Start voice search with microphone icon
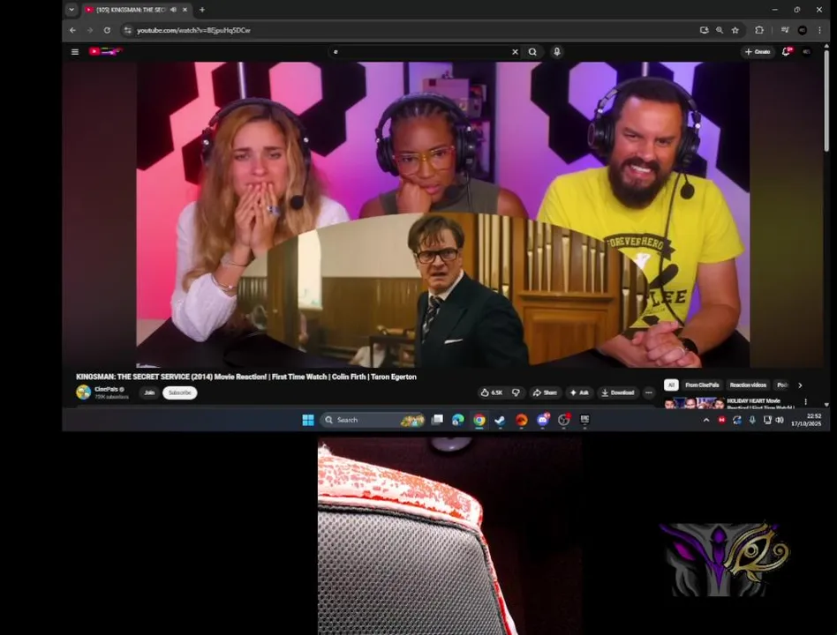Viewport: 837px width, 635px height. pos(557,52)
